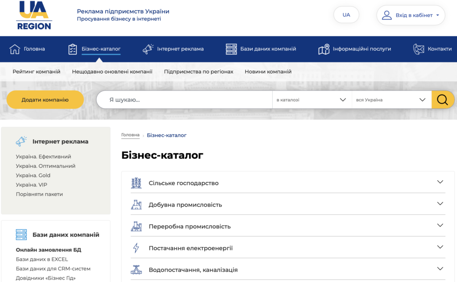Select the home icon beside Головна
The width and height of the screenshot is (457, 282).
15,49
